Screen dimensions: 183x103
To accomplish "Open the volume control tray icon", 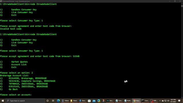I will (x=168, y=101).
